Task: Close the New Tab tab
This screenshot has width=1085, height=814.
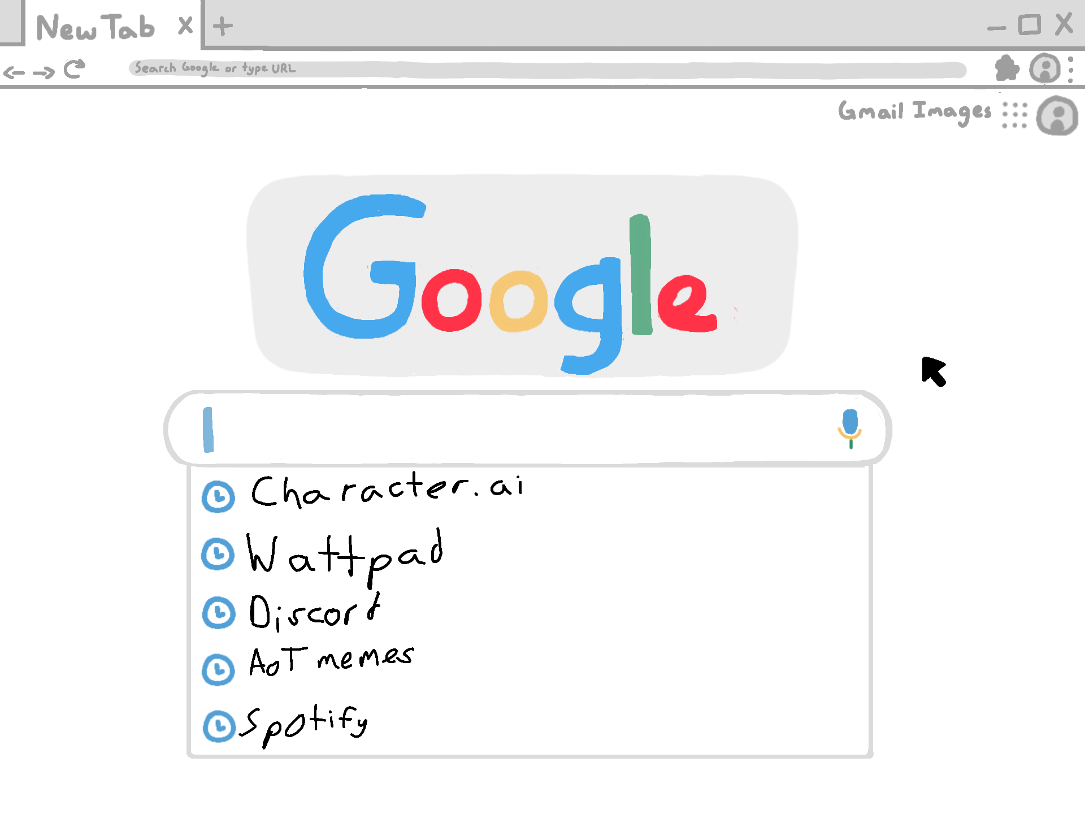Action: pyautogui.click(x=185, y=26)
